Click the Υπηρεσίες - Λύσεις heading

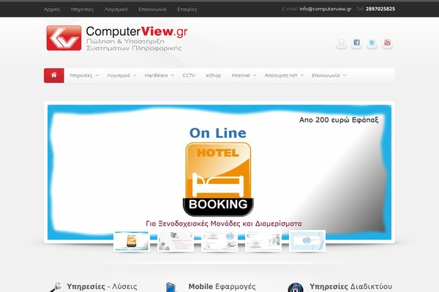[102, 287]
